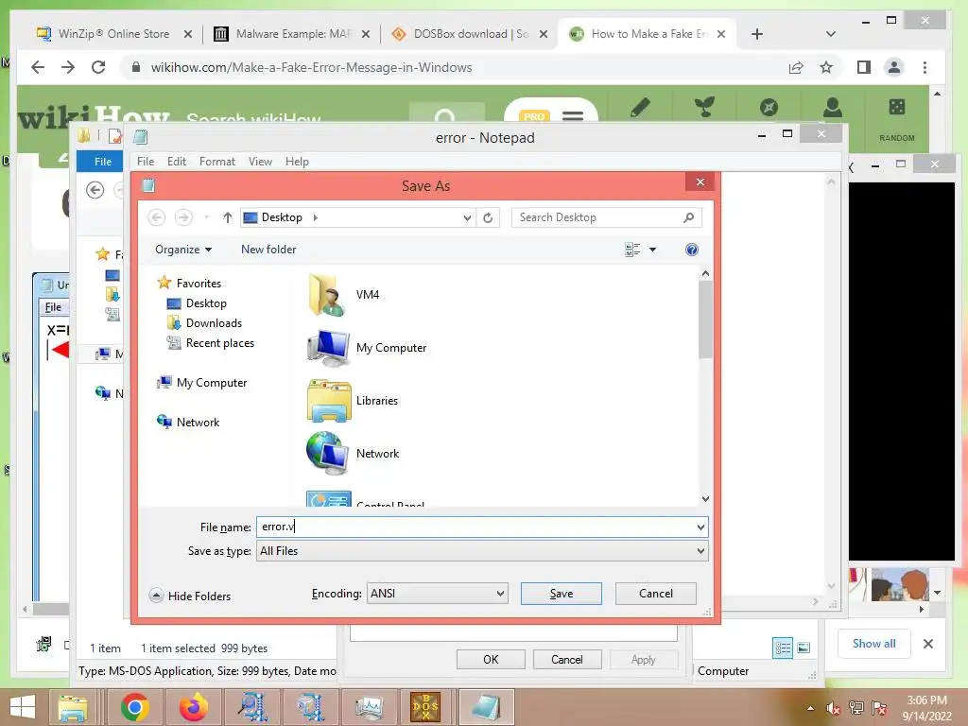This screenshot has width=968, height=726.
Task: Click the File name input field
Action: click(475, 527)
